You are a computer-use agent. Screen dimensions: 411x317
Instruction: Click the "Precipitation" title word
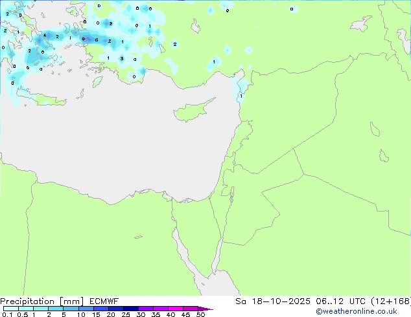27,301
